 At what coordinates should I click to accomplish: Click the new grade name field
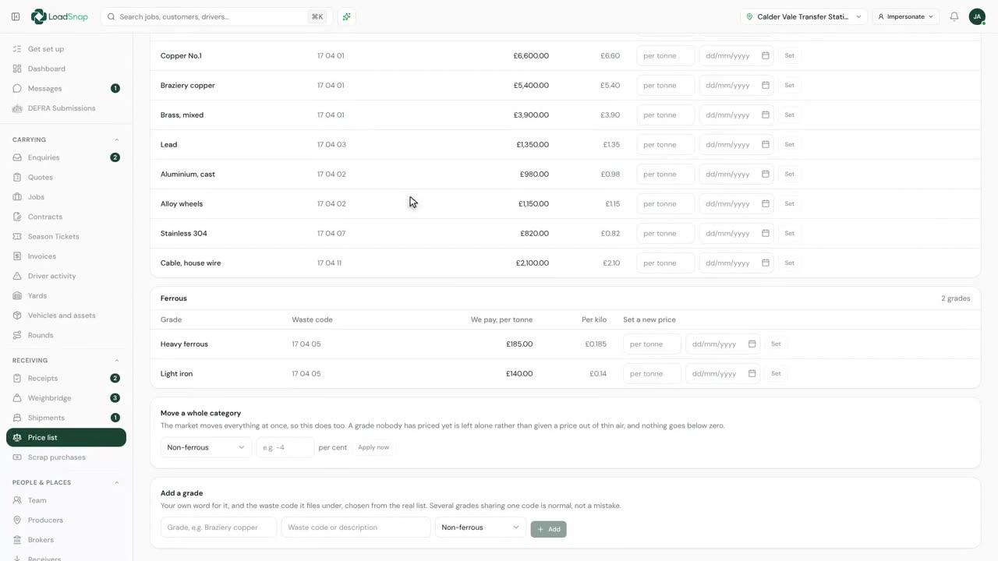click(218, 527)
